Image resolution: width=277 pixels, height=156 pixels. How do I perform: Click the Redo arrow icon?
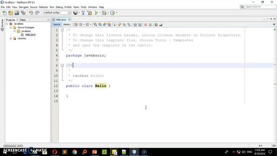37,13
